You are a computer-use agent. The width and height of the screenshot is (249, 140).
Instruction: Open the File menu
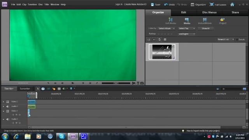click(13, 4)
